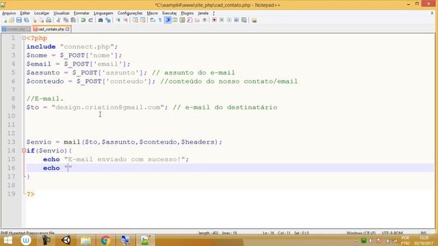
Task: Open the Arquivo menu
Action: [9, 13]
